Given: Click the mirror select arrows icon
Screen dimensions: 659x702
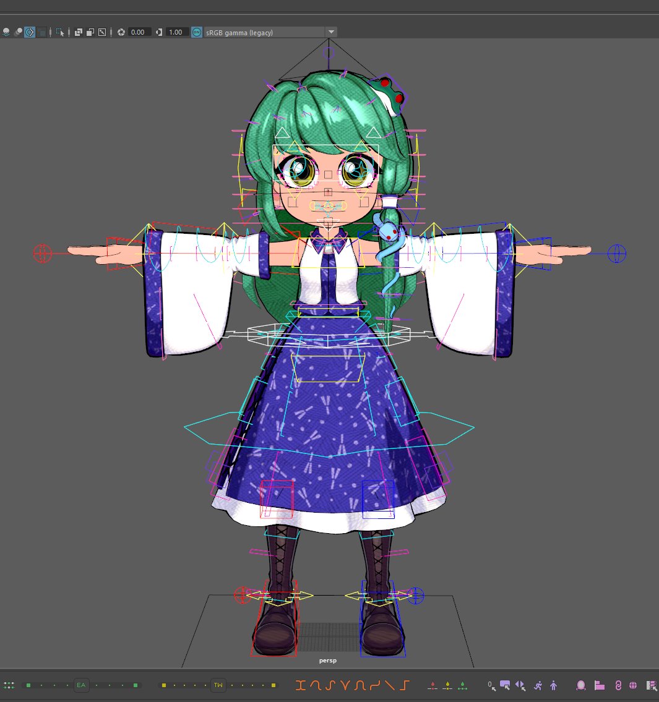Looking at the screenshot, I should pos(520,685).
